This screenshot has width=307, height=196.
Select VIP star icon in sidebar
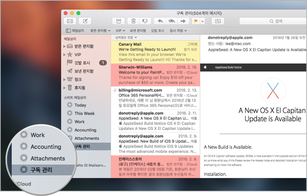70,54
